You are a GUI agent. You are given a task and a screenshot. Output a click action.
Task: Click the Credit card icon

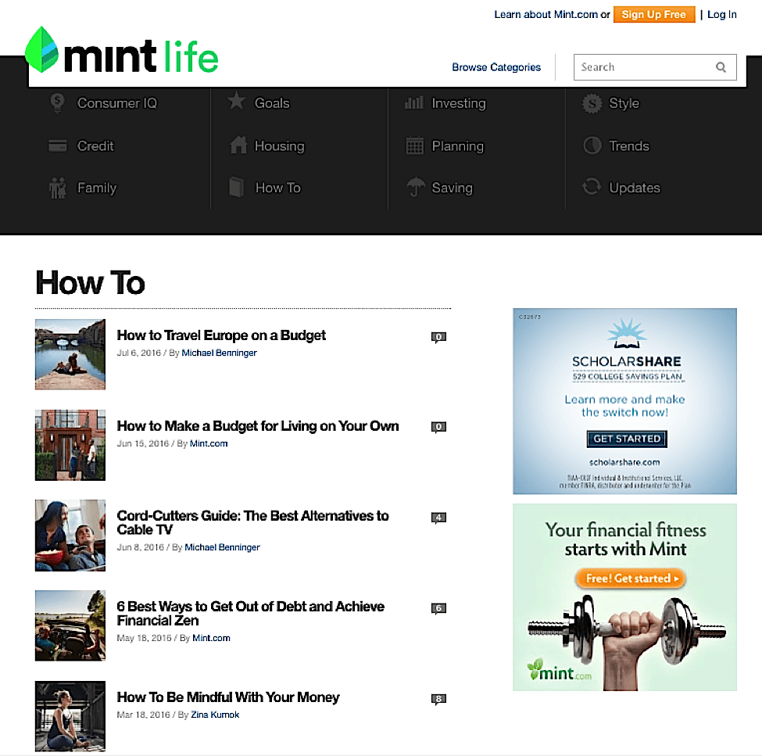[x=57, y=145]
